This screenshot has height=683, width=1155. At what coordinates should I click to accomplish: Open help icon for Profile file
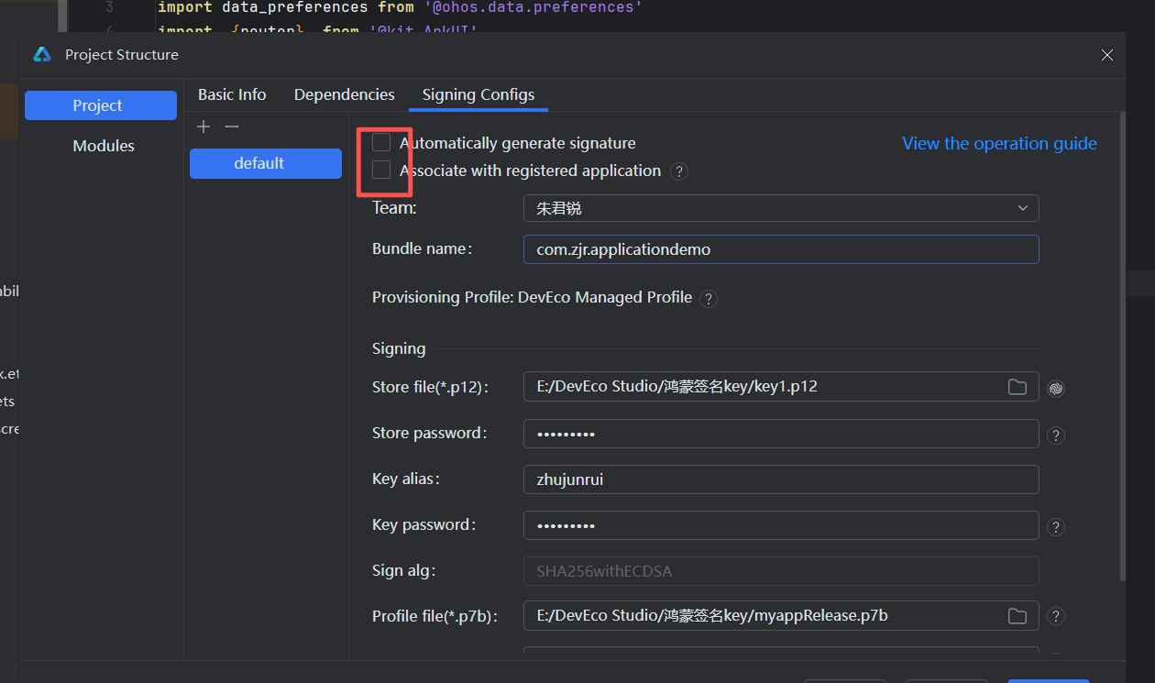[1056, 617]
